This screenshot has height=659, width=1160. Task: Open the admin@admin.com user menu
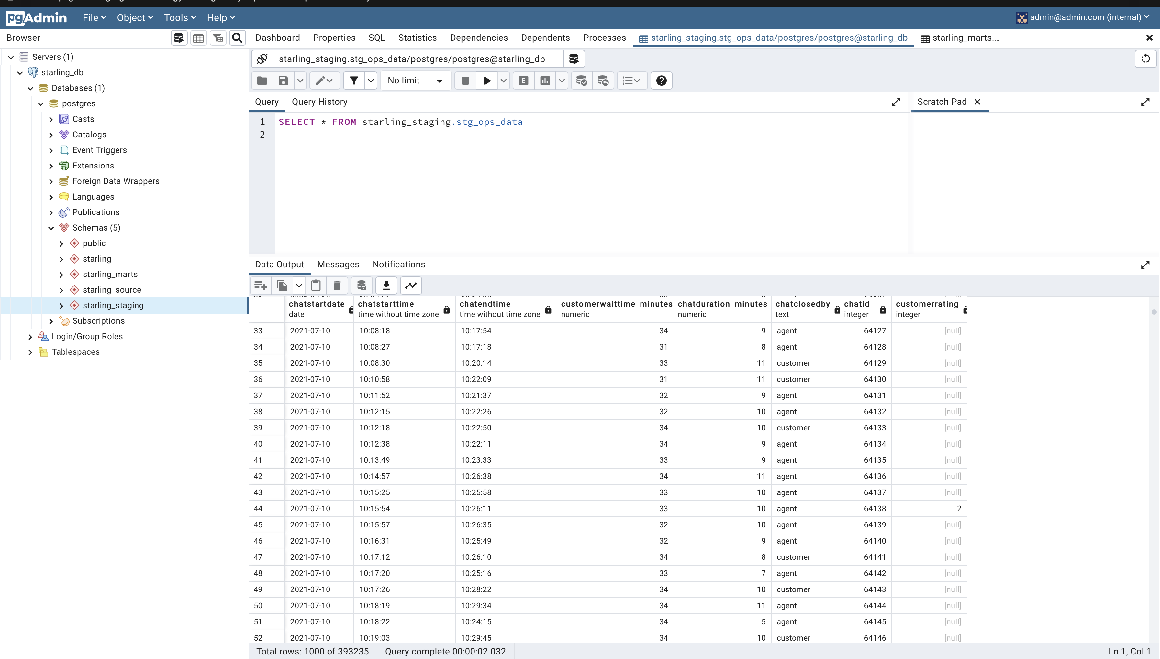coord(1083,18)
